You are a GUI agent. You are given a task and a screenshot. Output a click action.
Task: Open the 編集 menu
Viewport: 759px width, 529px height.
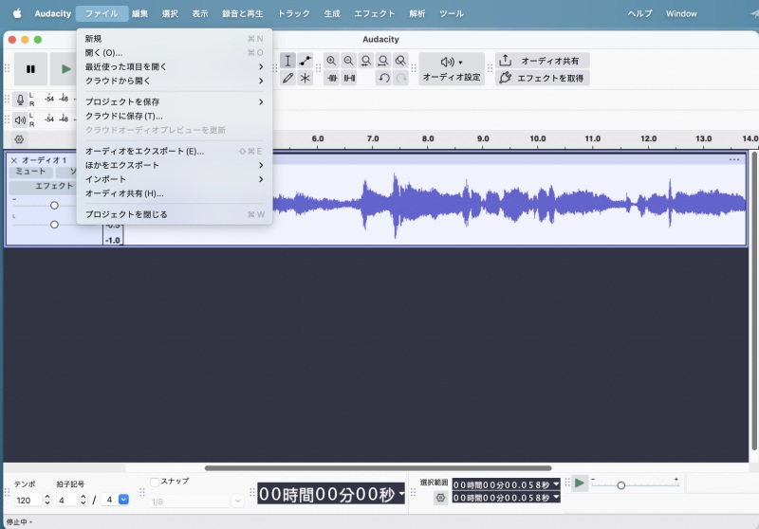pos(139,13)
